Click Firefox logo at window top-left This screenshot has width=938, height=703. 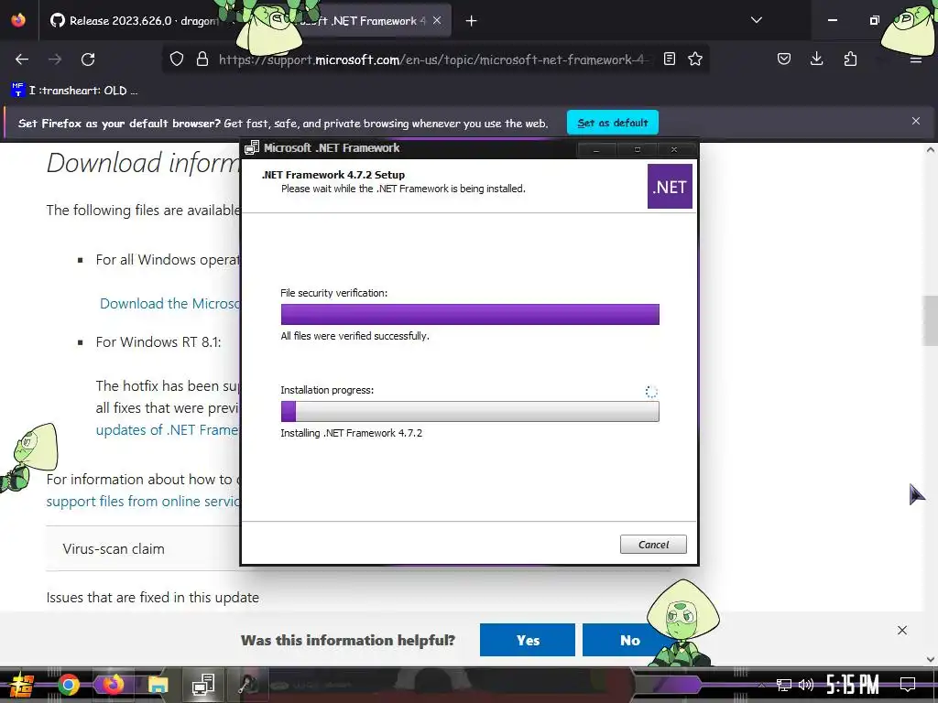18,20
